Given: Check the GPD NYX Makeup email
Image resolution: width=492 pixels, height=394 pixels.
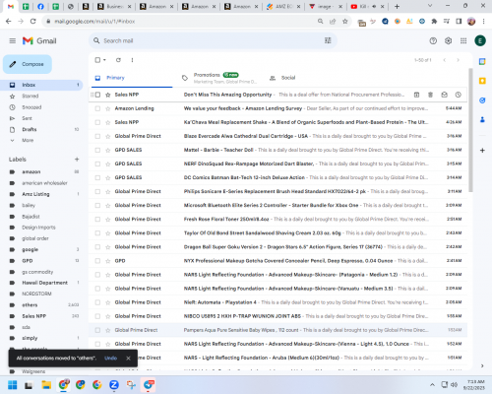Looking at the screenshot, I should (97, 261).
